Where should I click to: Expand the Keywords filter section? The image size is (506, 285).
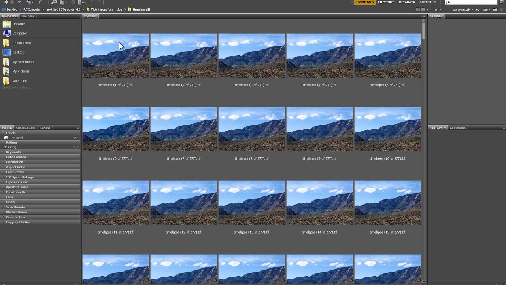(x=40, y=152)
